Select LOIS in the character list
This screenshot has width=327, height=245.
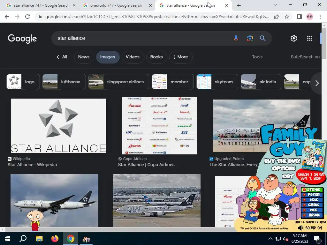312,200
